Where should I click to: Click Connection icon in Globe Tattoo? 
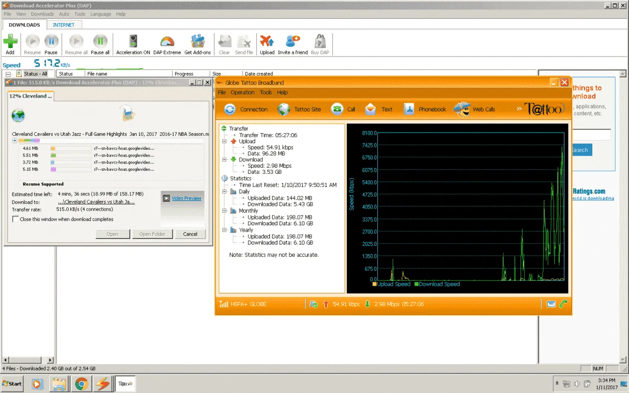click(x=230, y=109)
